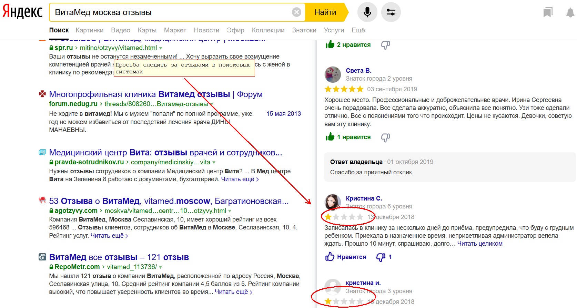
Task: Click the vitamed_113736/ path link
Action: click(x=132, y=267)
